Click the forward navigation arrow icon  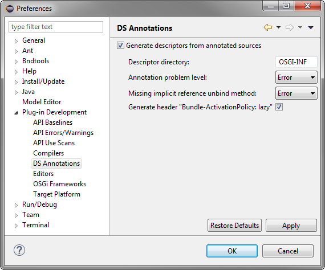point(290,27)
